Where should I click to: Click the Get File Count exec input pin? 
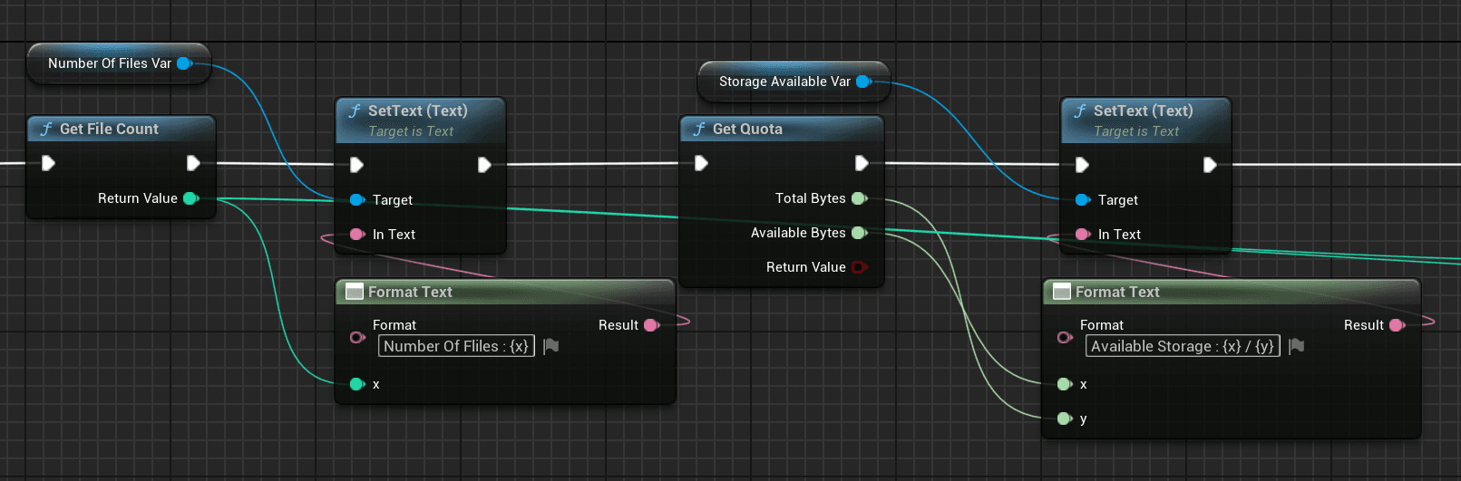click(x=48, y=163)
